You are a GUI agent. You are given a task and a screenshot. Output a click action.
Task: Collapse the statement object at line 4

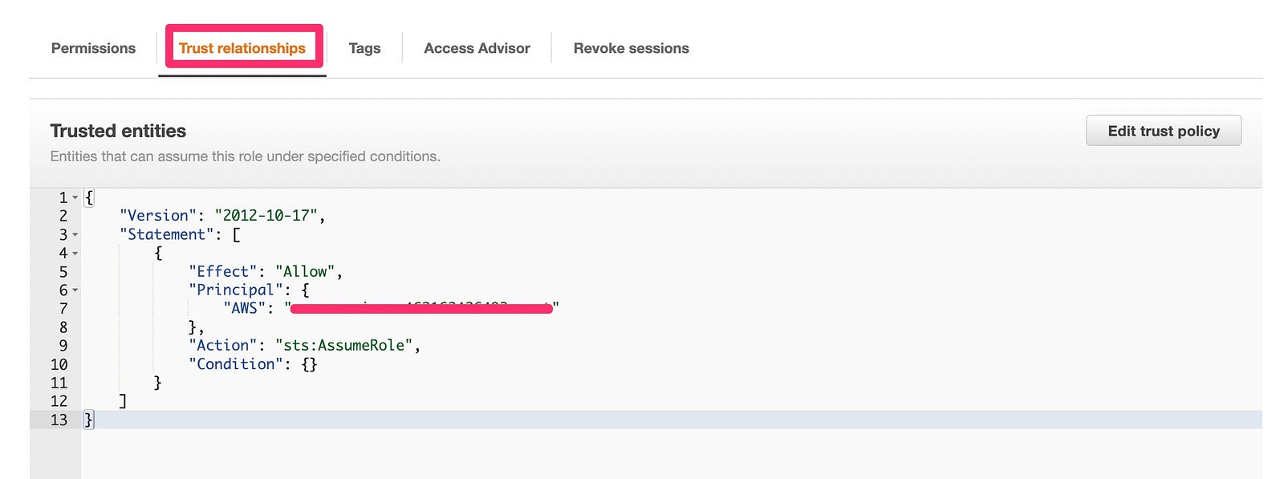tap(75, 254)
